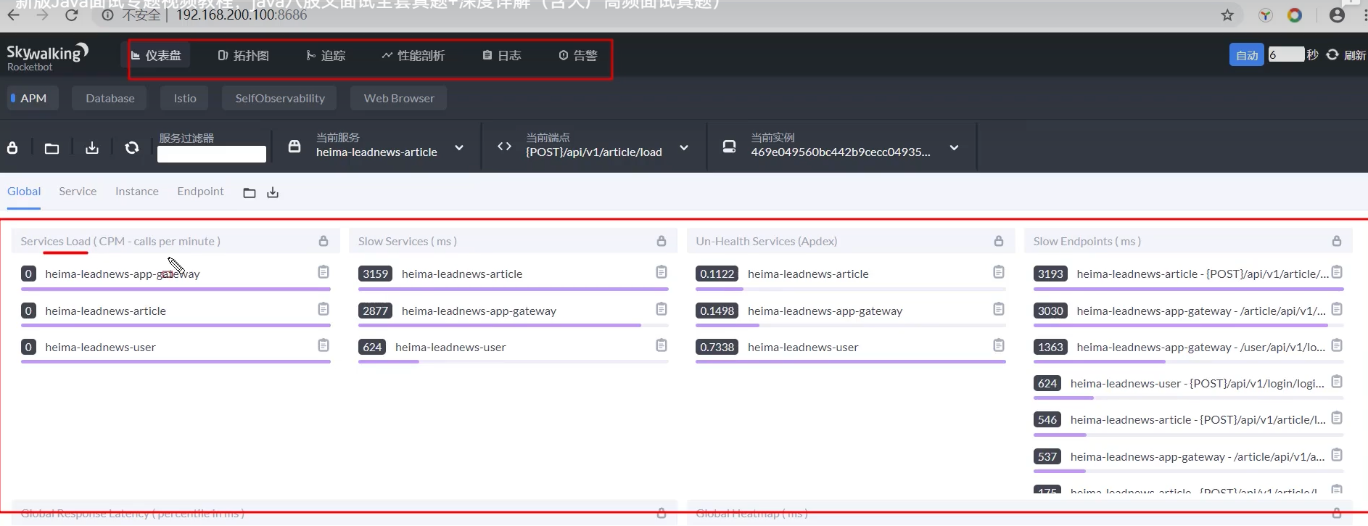Copy the 624 heima-leadnews-user slow service row
This screenshot has height=526, width=1368.
click(662, 345)
